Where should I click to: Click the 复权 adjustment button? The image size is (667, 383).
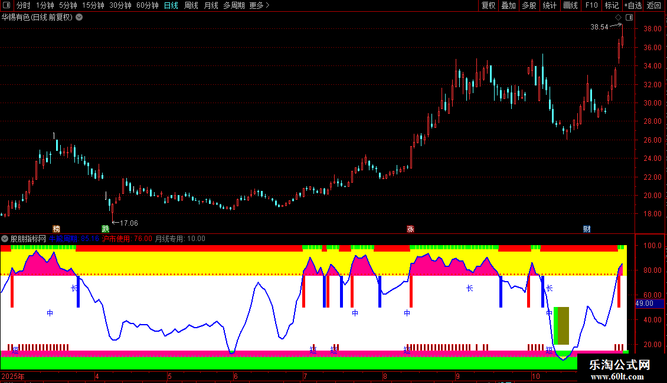tap(488, 5)
